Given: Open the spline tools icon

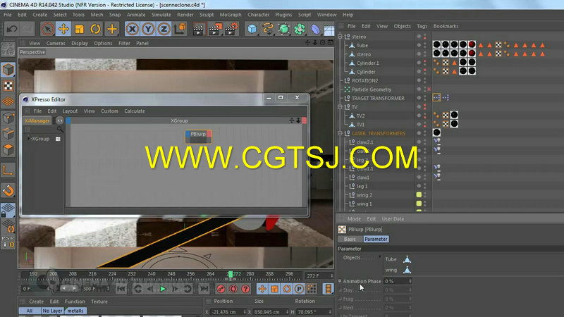Looking at the screenshot, I should pyautogui.click(x=268, y=29).
